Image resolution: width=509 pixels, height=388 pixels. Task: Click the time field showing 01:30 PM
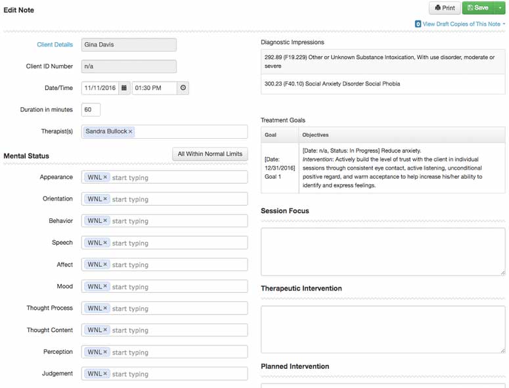154,88
